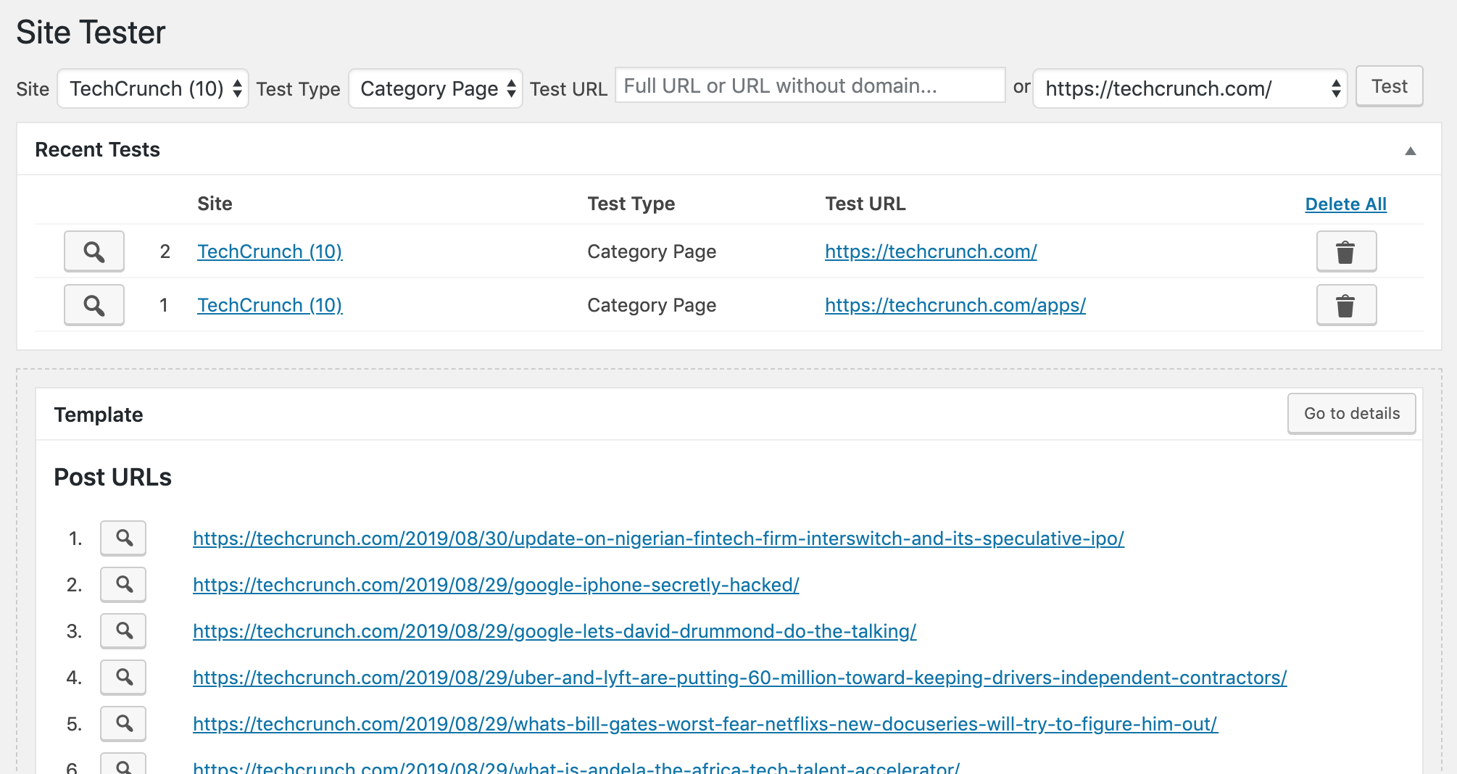Click magnifier icon for recent test 2
Image resolution: width=1457 pixels, height=774 pixels.
[94, 251]
